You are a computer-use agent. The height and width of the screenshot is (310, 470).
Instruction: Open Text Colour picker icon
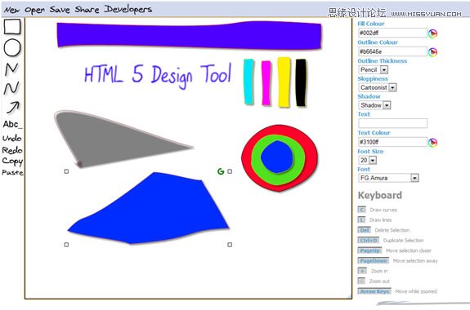pyautogui.click(x=432, y=143)
